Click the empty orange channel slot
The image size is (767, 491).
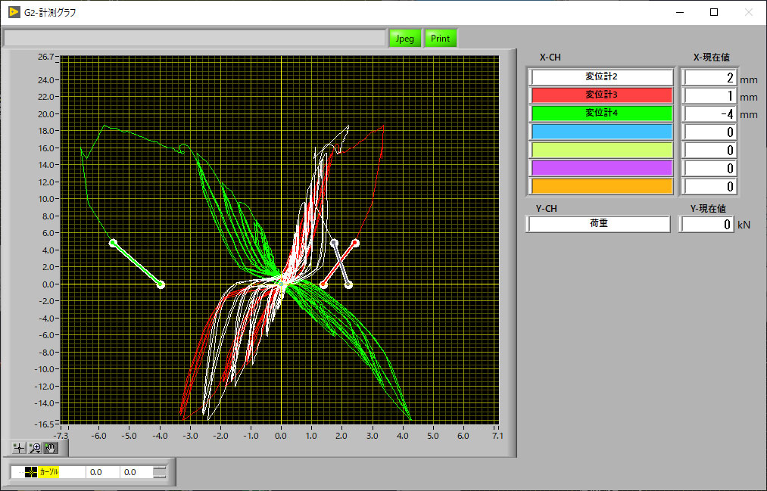click(x=602, y=186)
